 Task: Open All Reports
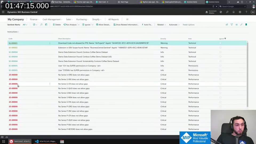pos(114,19)
